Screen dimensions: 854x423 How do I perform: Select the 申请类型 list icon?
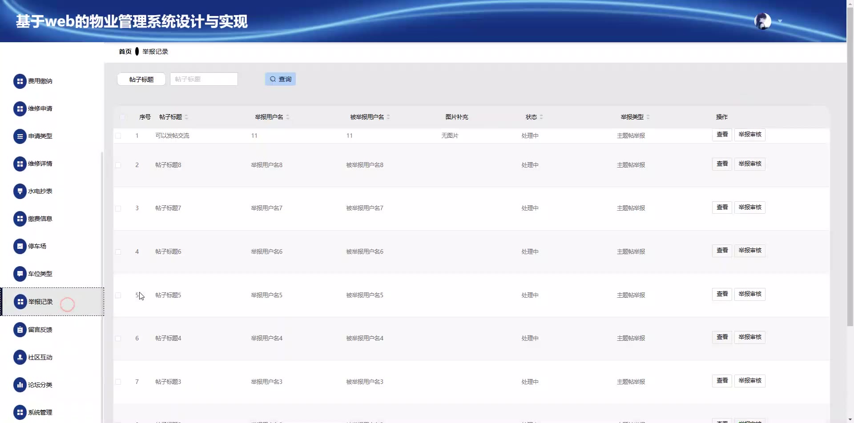click(20, 136)
